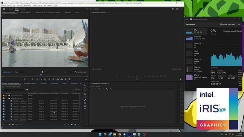Click the Go to In point button
The width and height of the screenshot is (244, 137).
(37, 79)
